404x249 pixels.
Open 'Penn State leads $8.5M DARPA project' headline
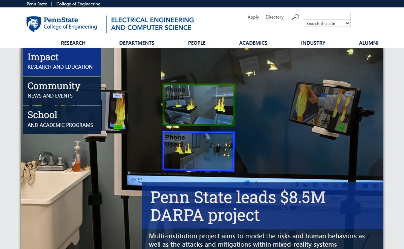coord(238,206)
